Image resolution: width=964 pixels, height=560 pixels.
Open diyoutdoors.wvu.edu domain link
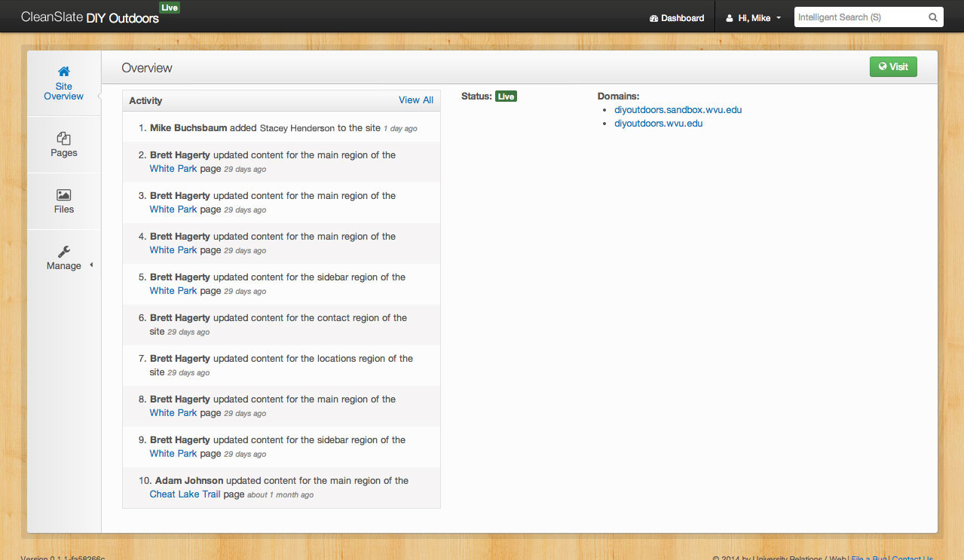659,124
